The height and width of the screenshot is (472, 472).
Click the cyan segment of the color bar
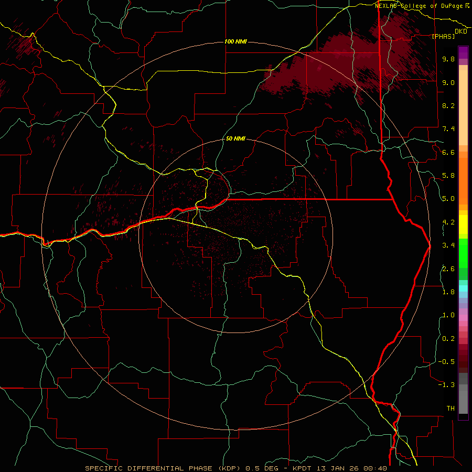tap(463, 288)
